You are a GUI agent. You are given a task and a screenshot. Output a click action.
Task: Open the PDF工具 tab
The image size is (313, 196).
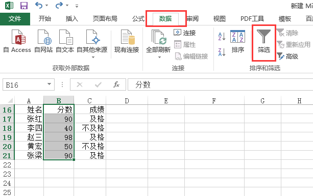coord(252,19)
